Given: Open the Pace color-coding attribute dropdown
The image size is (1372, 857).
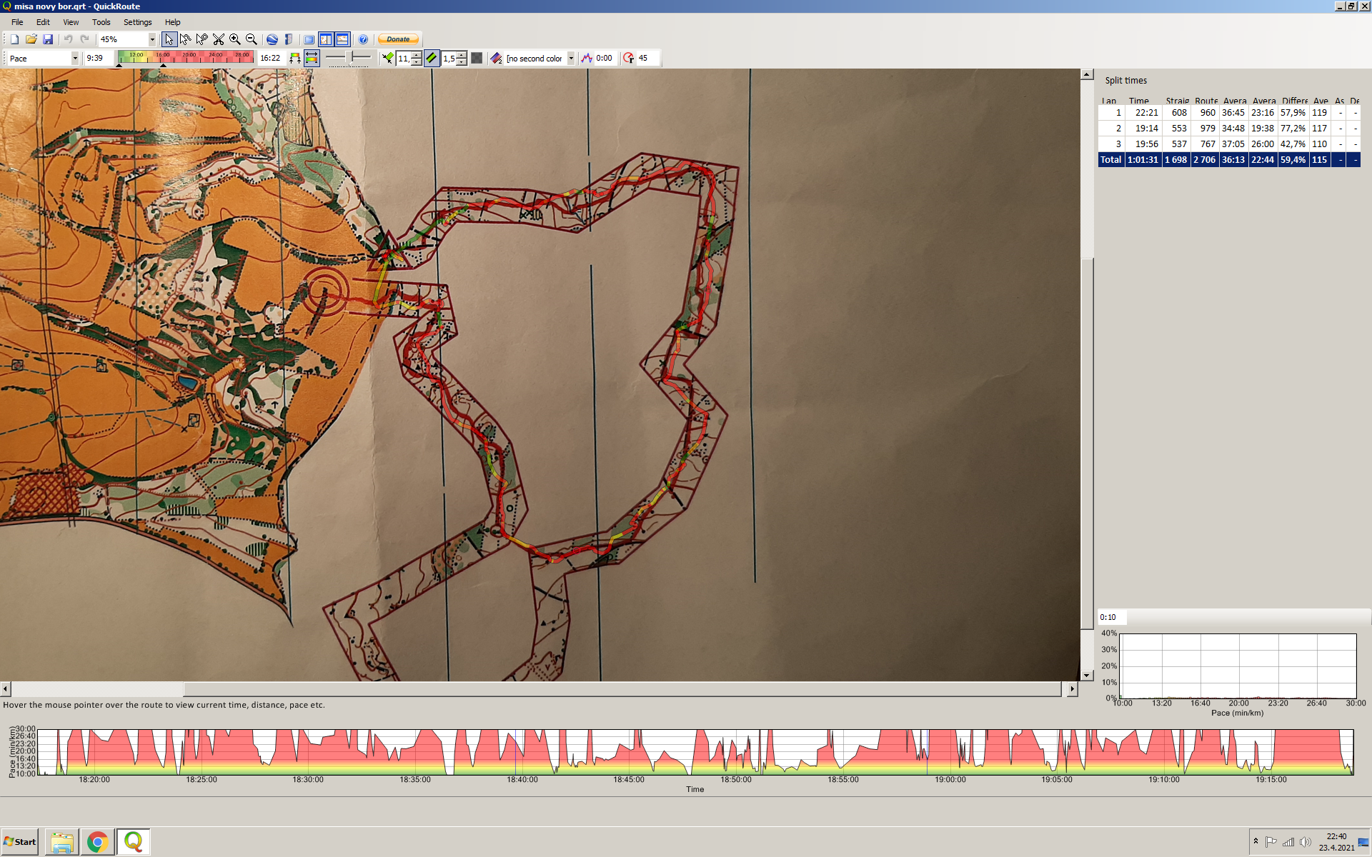Looking at the screenshot, I should click(x=75, y=59).
